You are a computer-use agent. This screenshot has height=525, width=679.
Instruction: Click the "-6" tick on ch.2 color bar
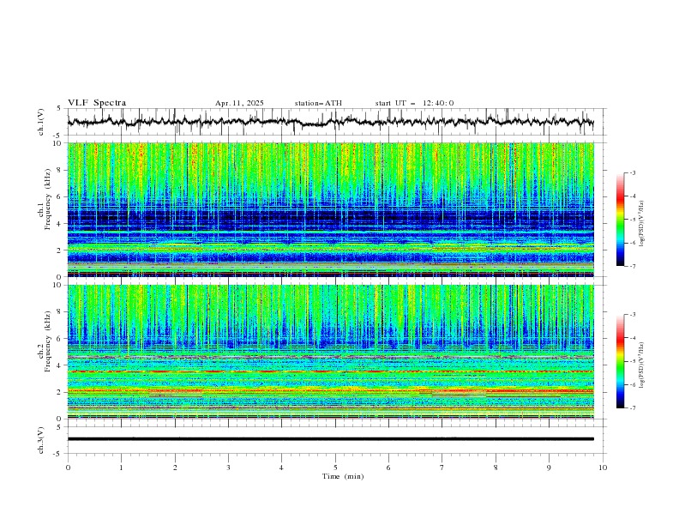click(x=633, y=384)
